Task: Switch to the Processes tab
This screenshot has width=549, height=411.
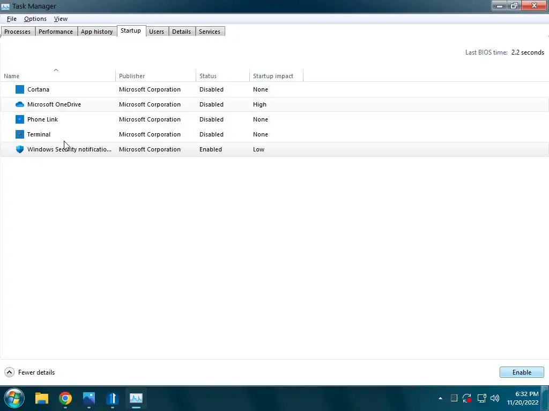Action: tap(18, 32)
